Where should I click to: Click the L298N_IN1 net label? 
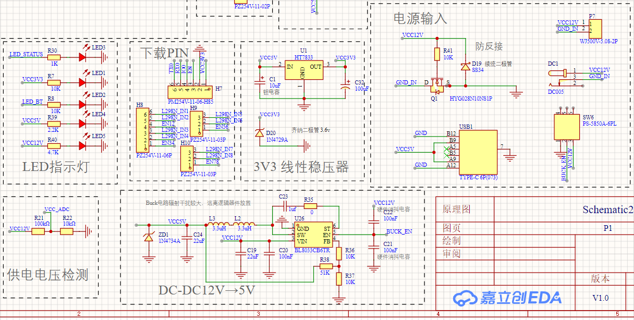pos(175,111)
